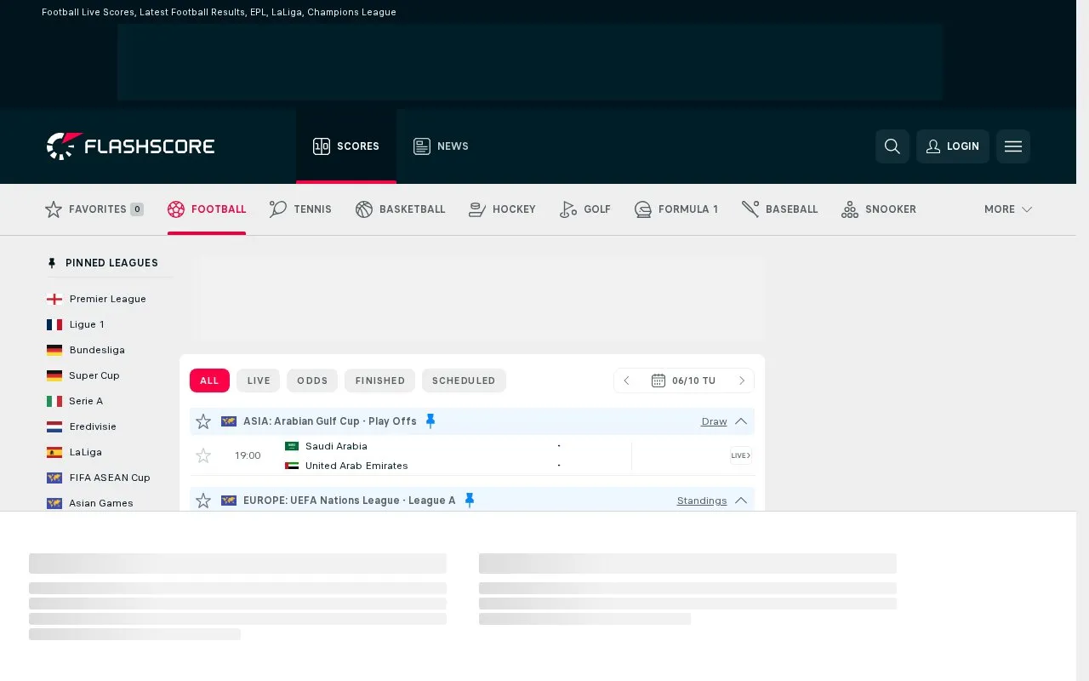Show the ODDS filter view

pyautogui.click(x=312, y=381)
